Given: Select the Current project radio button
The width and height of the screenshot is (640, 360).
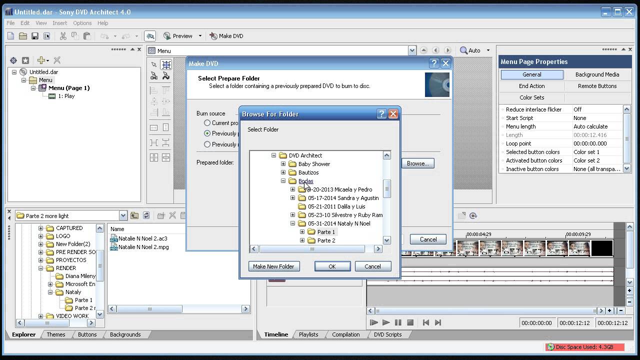Looking at the screenshot, I should [x=207, y=122].
